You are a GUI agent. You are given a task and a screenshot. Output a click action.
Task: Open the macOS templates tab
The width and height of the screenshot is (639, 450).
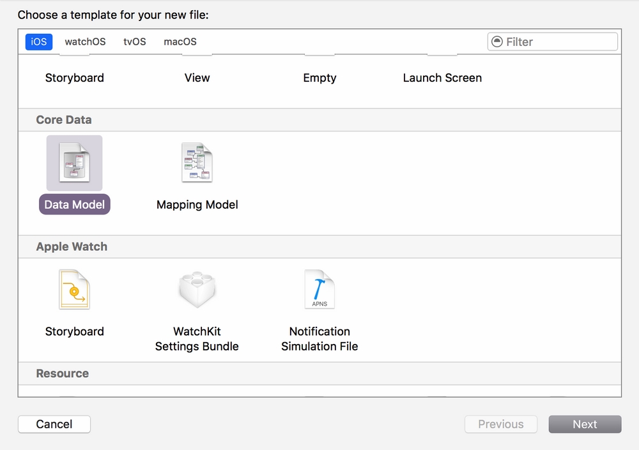click(180, 42)
